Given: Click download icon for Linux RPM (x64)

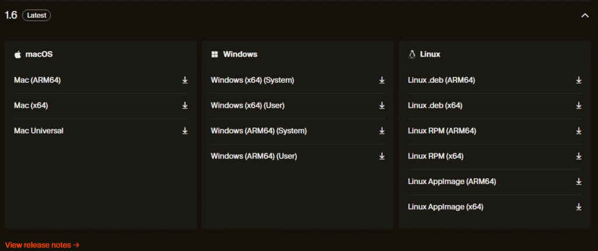Looking at the screenshot, I should [579, 156].
